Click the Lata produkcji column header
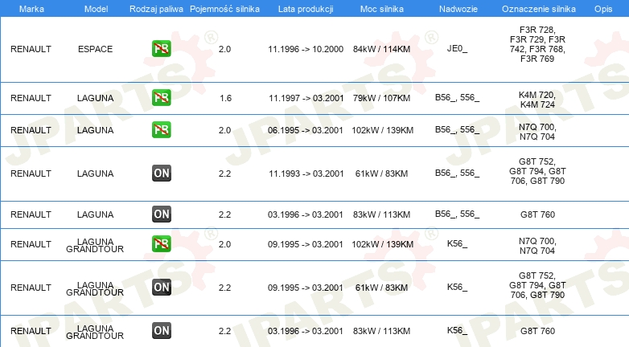This screenshot has height=347, width=629. pyautogui.click(x=306, y=9)
